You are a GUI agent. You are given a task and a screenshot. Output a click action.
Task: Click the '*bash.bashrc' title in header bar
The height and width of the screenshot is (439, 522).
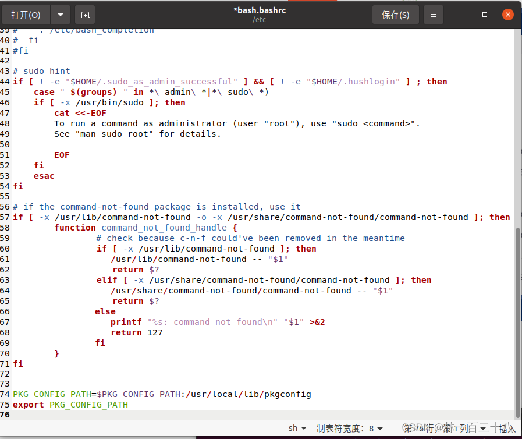point(260,10)
